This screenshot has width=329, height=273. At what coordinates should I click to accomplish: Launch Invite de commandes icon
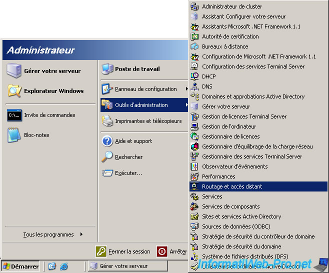14,115
